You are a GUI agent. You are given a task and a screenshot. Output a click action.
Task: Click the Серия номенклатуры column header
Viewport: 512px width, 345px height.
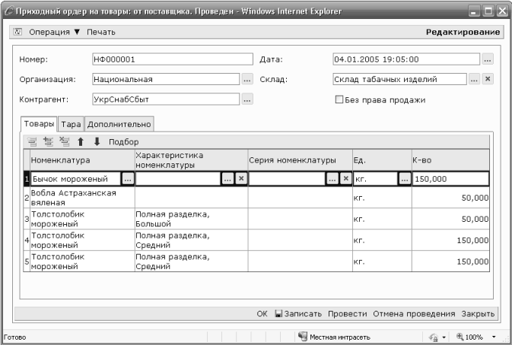(301, 160)
